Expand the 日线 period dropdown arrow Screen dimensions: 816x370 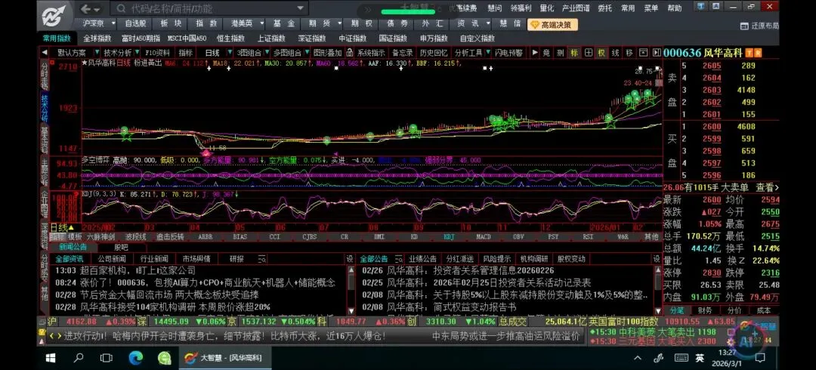click(230, 53)
